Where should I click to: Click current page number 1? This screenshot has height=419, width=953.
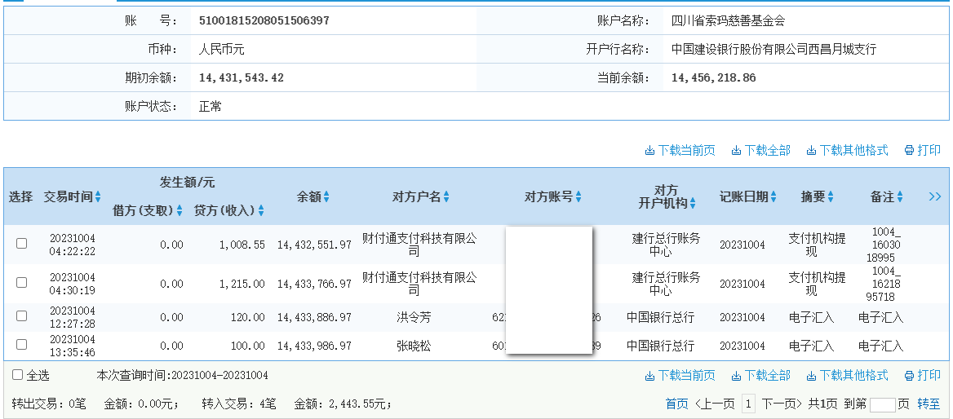pyautogui.click(x=749, y=404)
